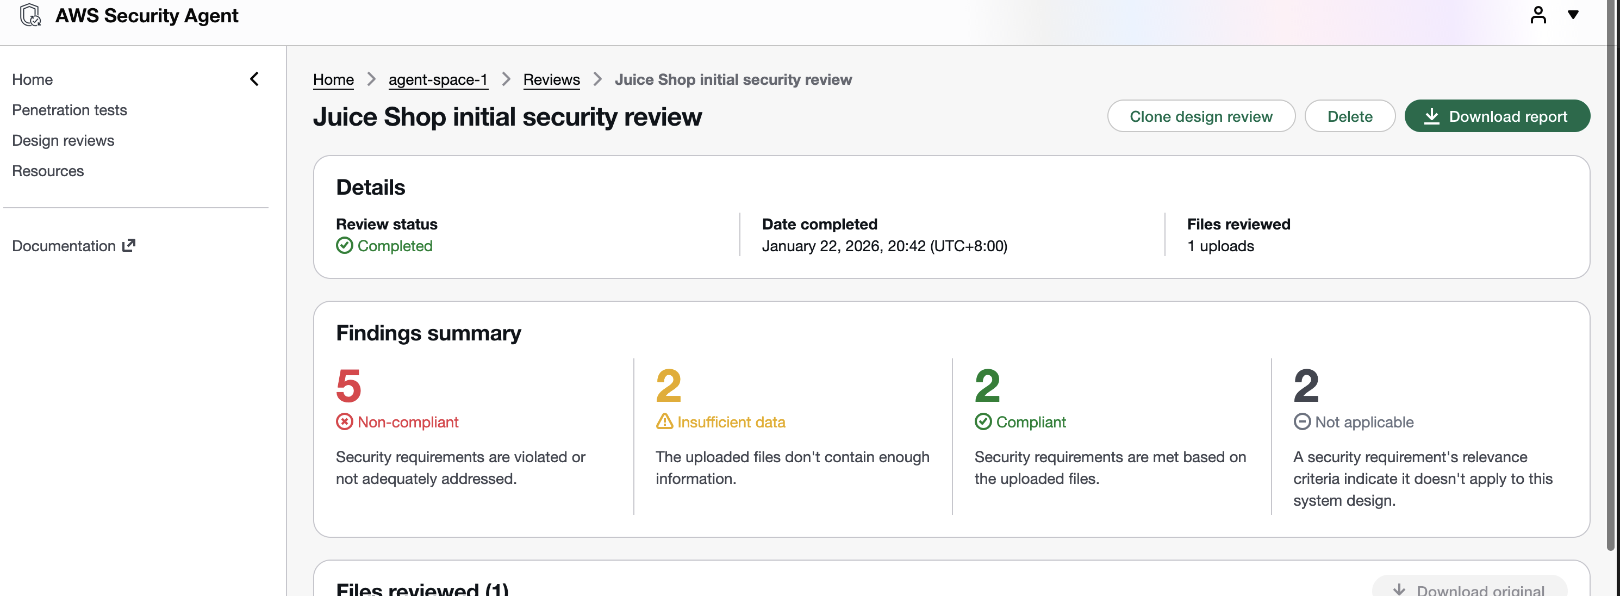Collapse the side navigation panel
This screenshot has width=1620, height=596.
point(254,79)
